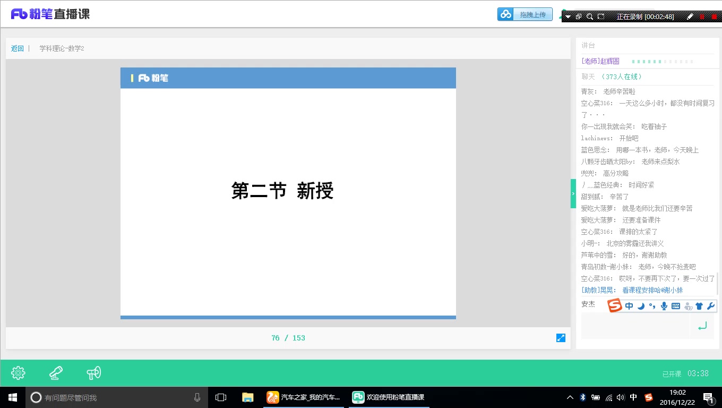The image size is (722, 408).
Task: Open the settings gear in green bar
Action: (x=18, y=373)
